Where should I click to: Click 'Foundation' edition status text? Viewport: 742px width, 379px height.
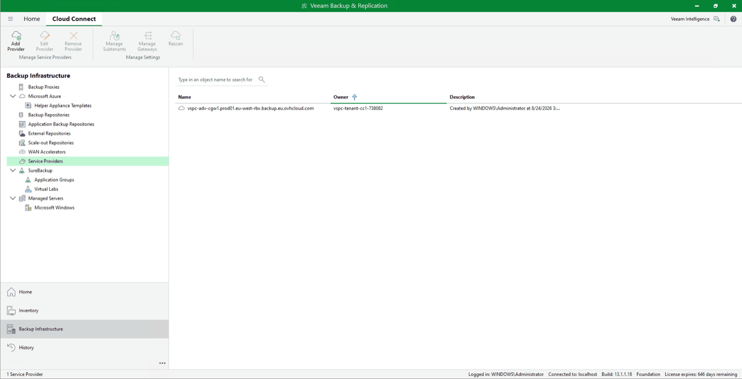648,374
